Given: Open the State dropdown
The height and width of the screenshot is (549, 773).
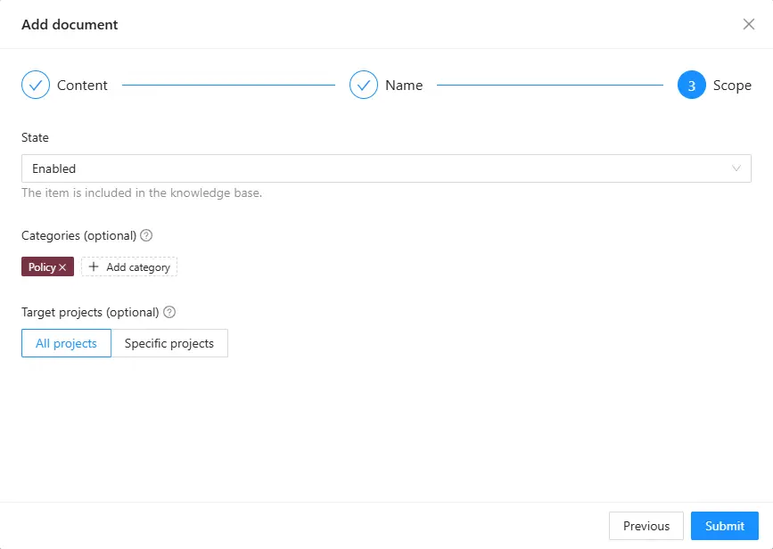Looking at the screenshot, I should coord(386,168).
